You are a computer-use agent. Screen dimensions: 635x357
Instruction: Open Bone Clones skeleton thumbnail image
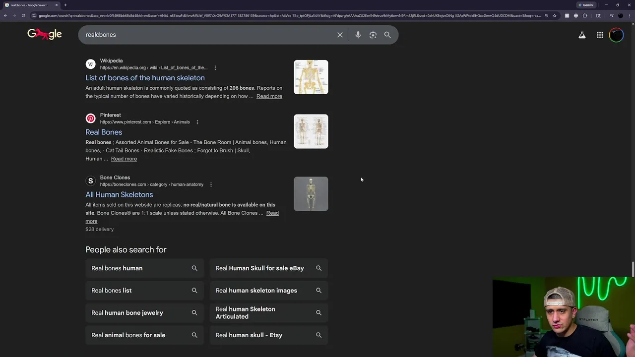click(311, 194)
